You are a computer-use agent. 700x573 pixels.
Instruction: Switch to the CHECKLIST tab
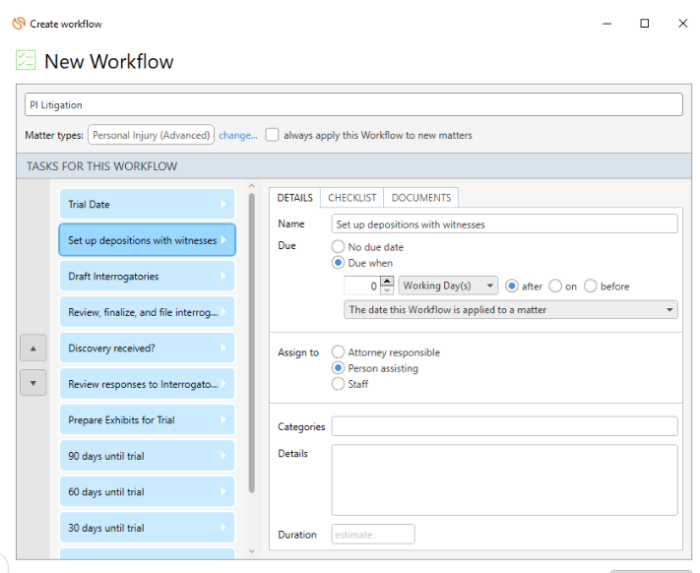click(352, 198)
